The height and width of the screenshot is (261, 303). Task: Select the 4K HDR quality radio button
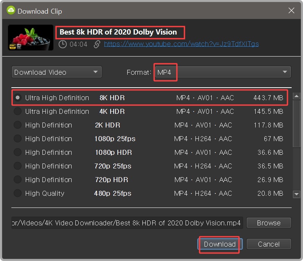point(17,111)
